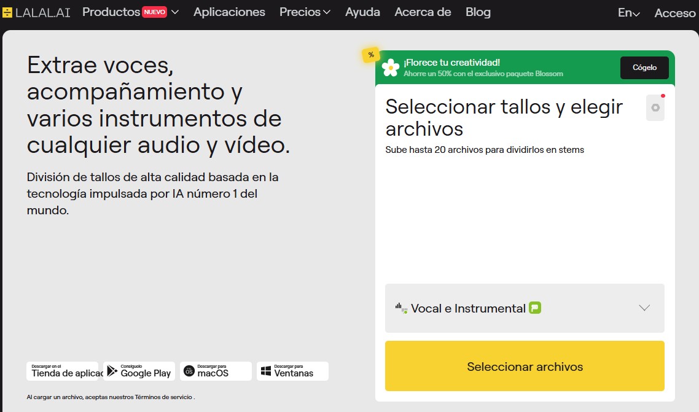Open the En language selector
The height and width of the screenshot is (412, 699).
[628, 13]
